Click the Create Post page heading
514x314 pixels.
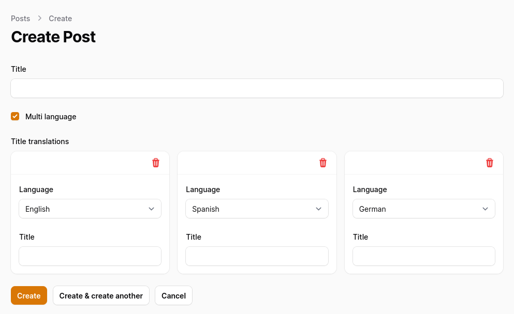coord(53,37)
